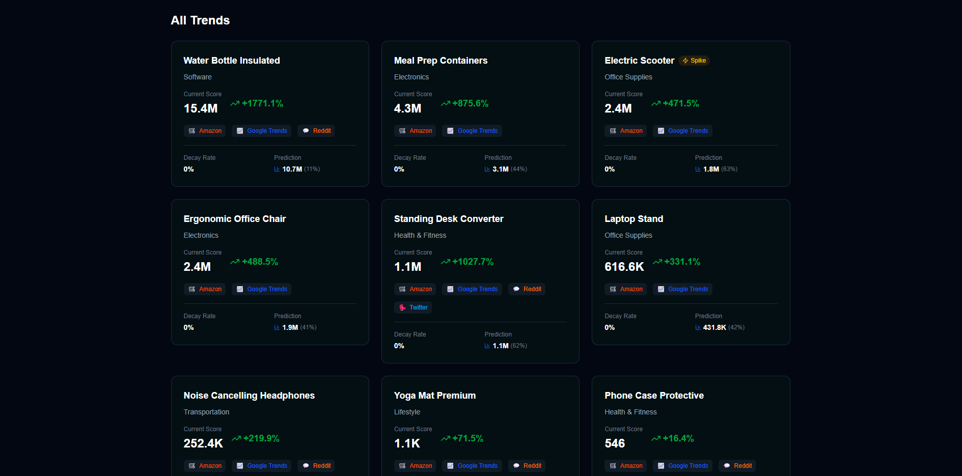The image size is (962, 476).
Task: Click Twitter tag on Standing Desk Converter card
Action: [413, 307]
